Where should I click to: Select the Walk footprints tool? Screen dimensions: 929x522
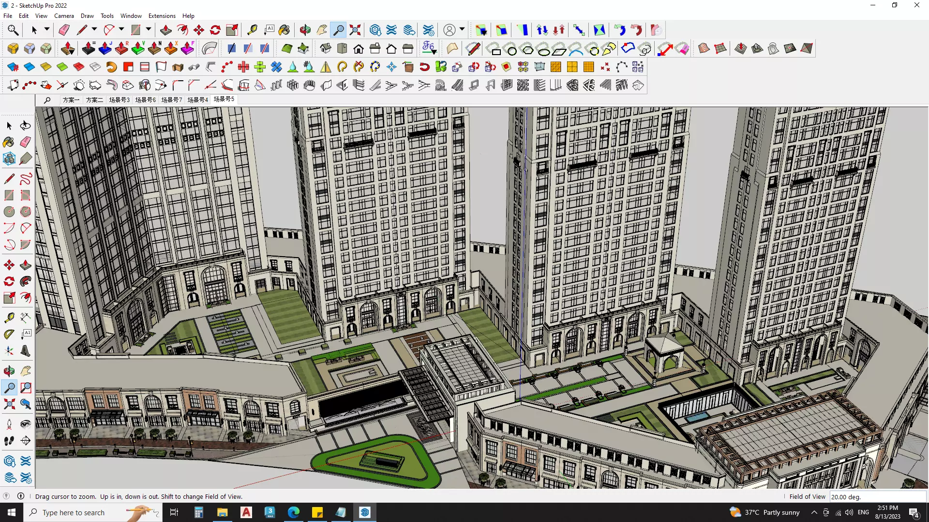9,441
